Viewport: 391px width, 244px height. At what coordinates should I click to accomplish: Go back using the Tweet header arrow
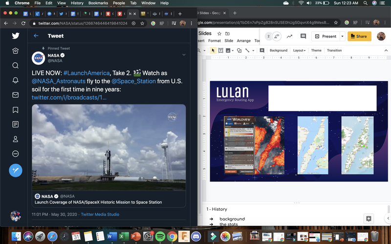click(x=36, y=36)
